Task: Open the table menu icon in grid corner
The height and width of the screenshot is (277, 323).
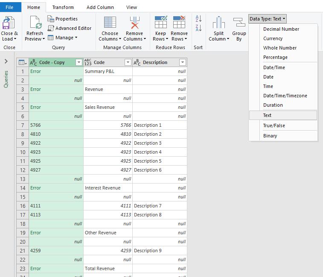Action: [23, 62]
